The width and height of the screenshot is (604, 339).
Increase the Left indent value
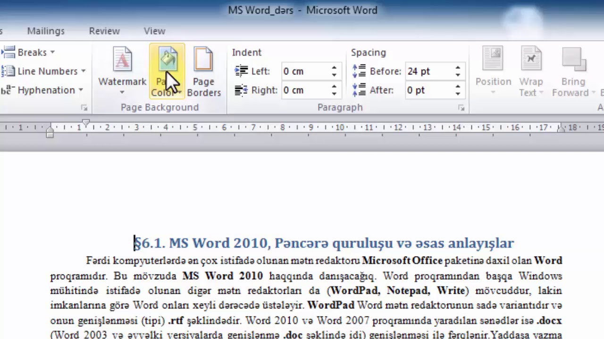tap(334, 68)
